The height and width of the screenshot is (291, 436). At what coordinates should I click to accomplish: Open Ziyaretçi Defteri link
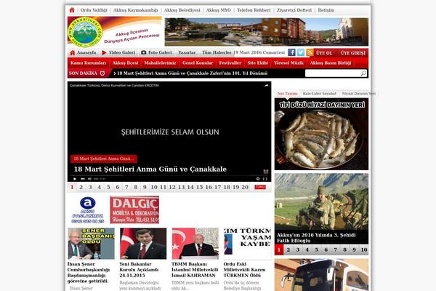coord(294,10)
